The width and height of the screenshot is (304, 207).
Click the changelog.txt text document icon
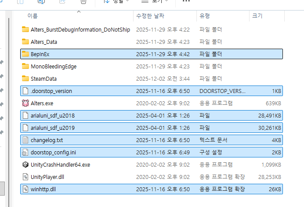click(x=25, y=140)
